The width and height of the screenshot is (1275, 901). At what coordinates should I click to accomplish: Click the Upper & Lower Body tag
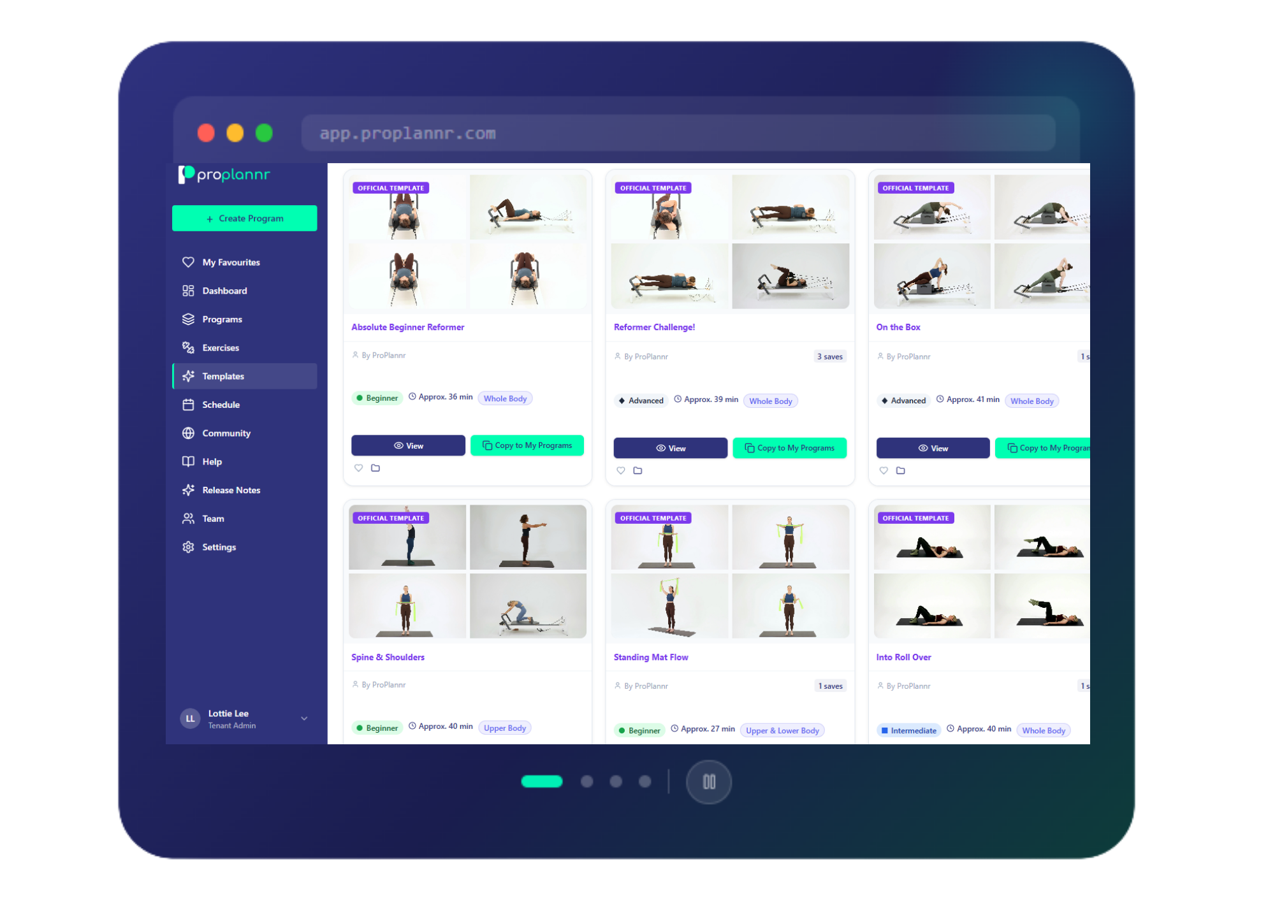(782, 730)
